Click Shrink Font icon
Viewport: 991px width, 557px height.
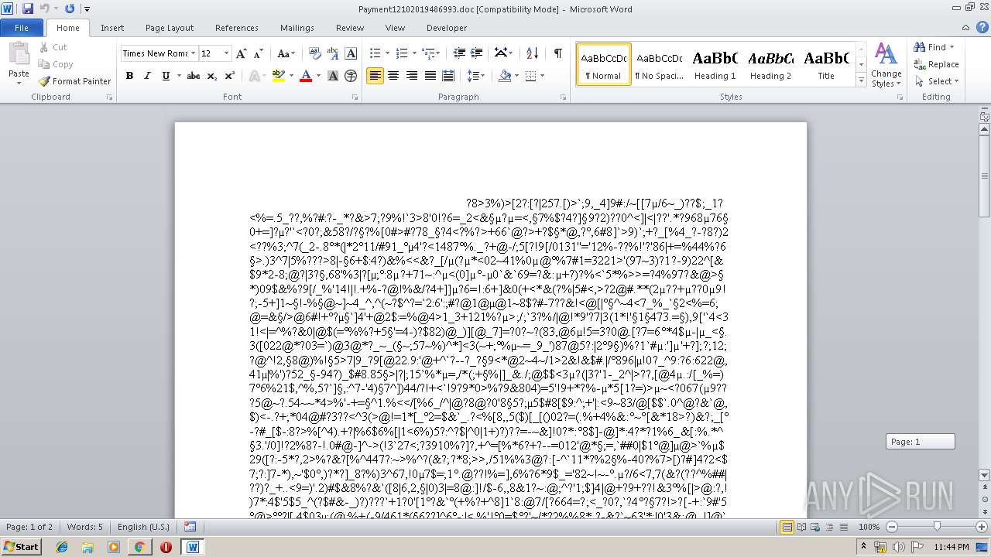(259, 53)
